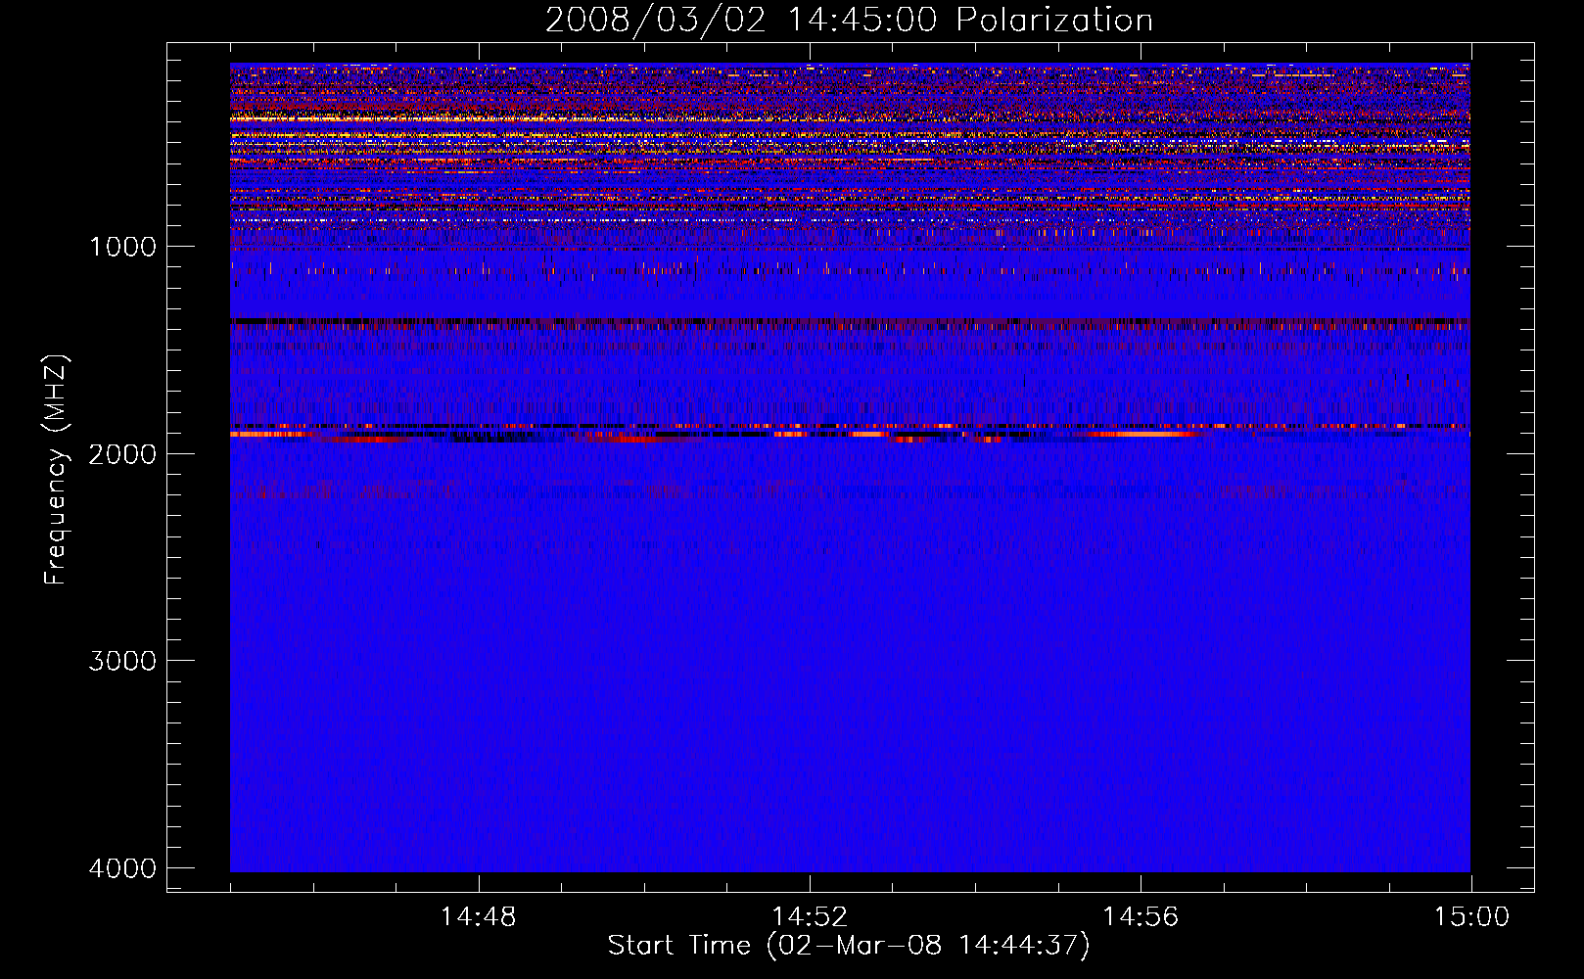Click the 15:00 time tick label

point(1471,917)
